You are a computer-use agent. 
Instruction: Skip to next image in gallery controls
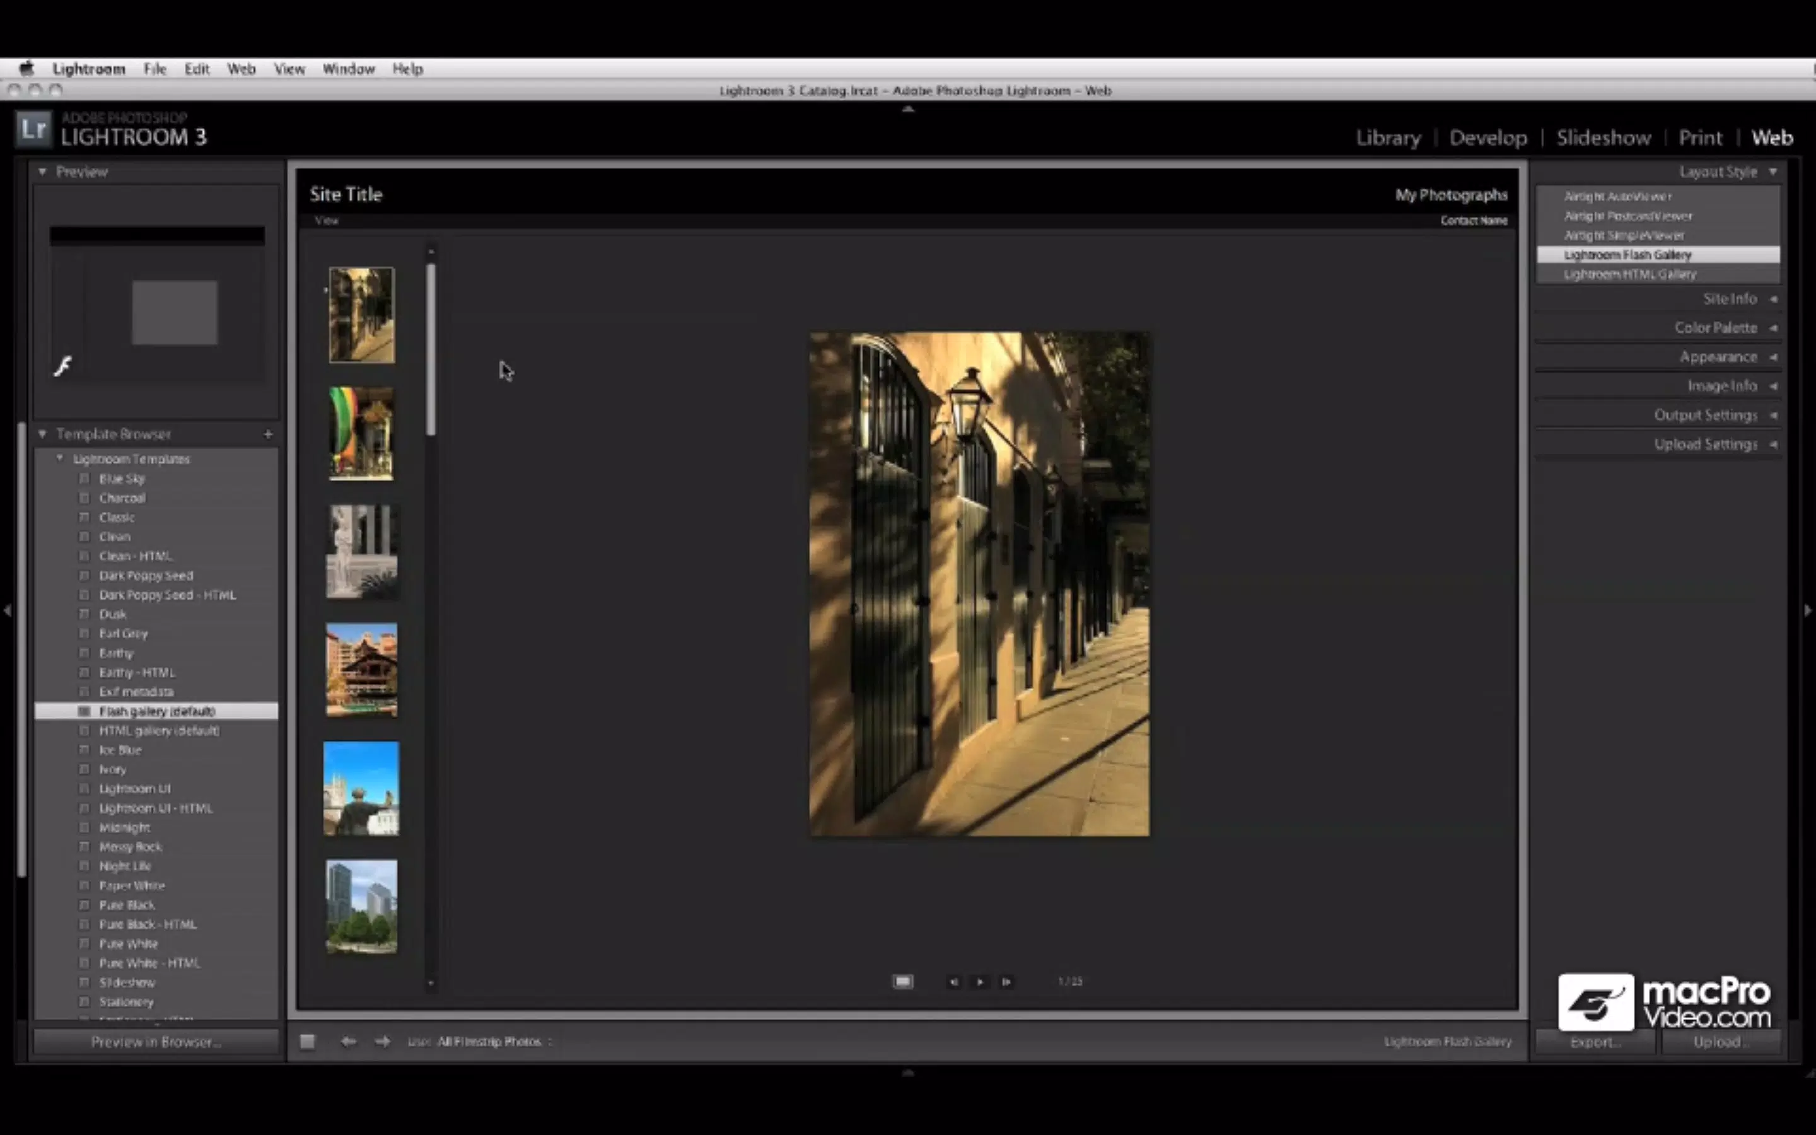click(1006, 982)
